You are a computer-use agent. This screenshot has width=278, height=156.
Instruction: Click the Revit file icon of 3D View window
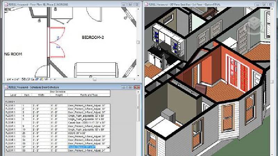(x=146, y=4)
